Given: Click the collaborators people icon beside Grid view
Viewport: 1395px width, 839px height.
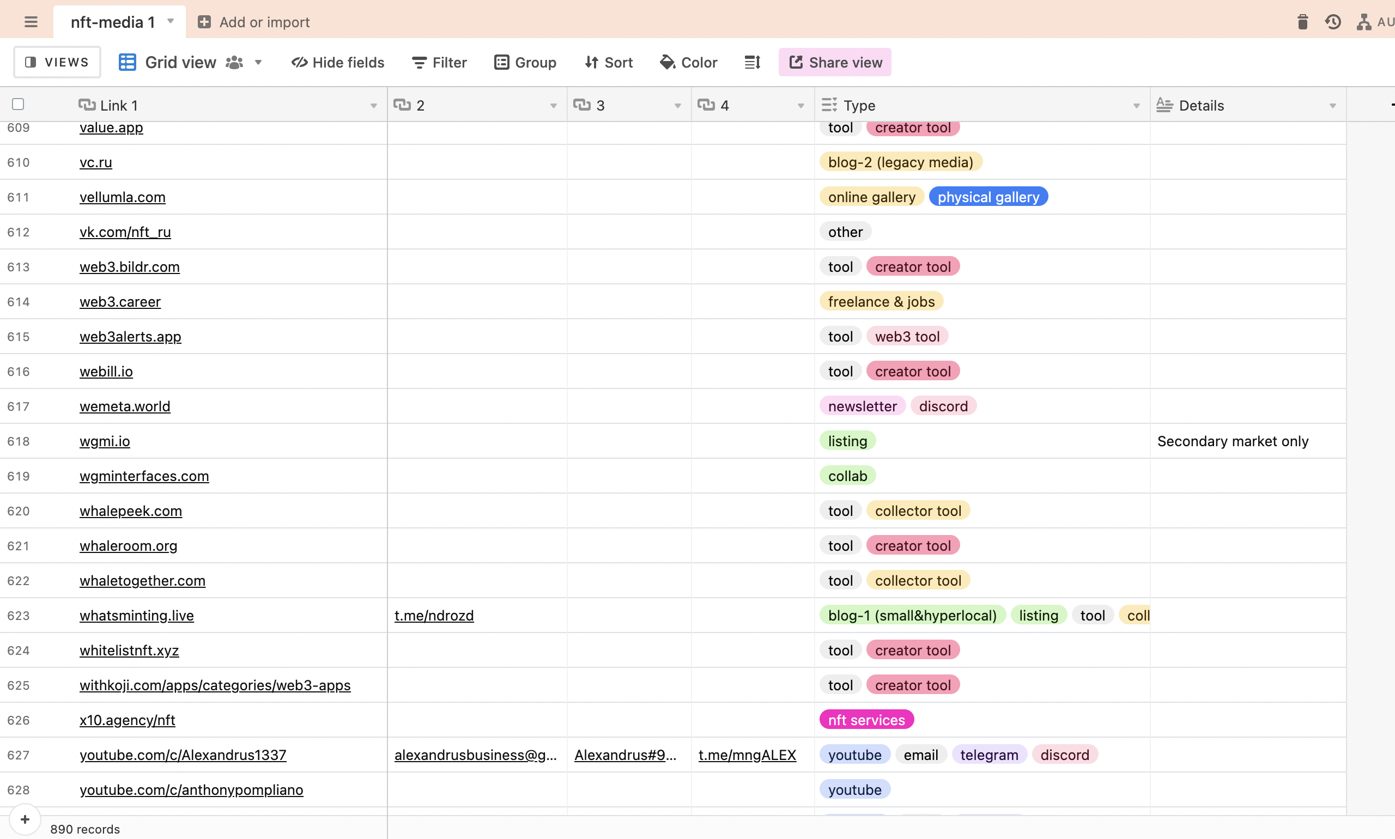Looking at the screenshot, I should (x=234, y=62).
